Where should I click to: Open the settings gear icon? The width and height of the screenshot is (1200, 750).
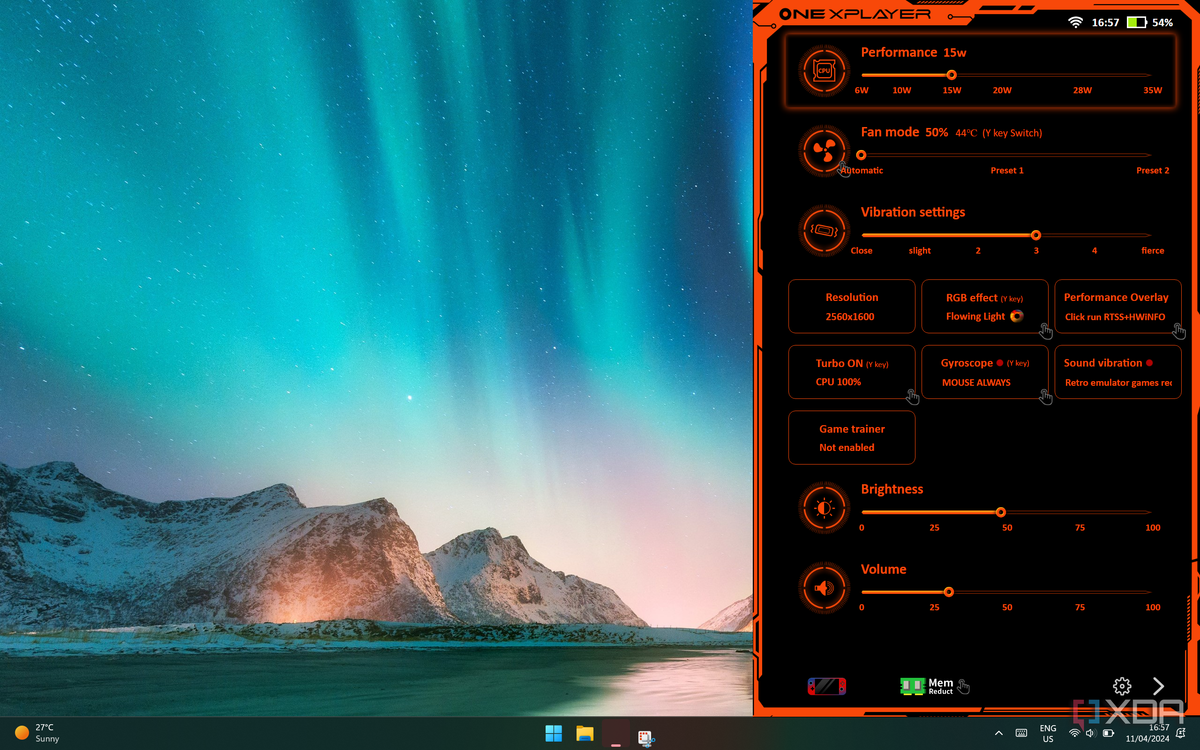click(x=1122, y=686)
